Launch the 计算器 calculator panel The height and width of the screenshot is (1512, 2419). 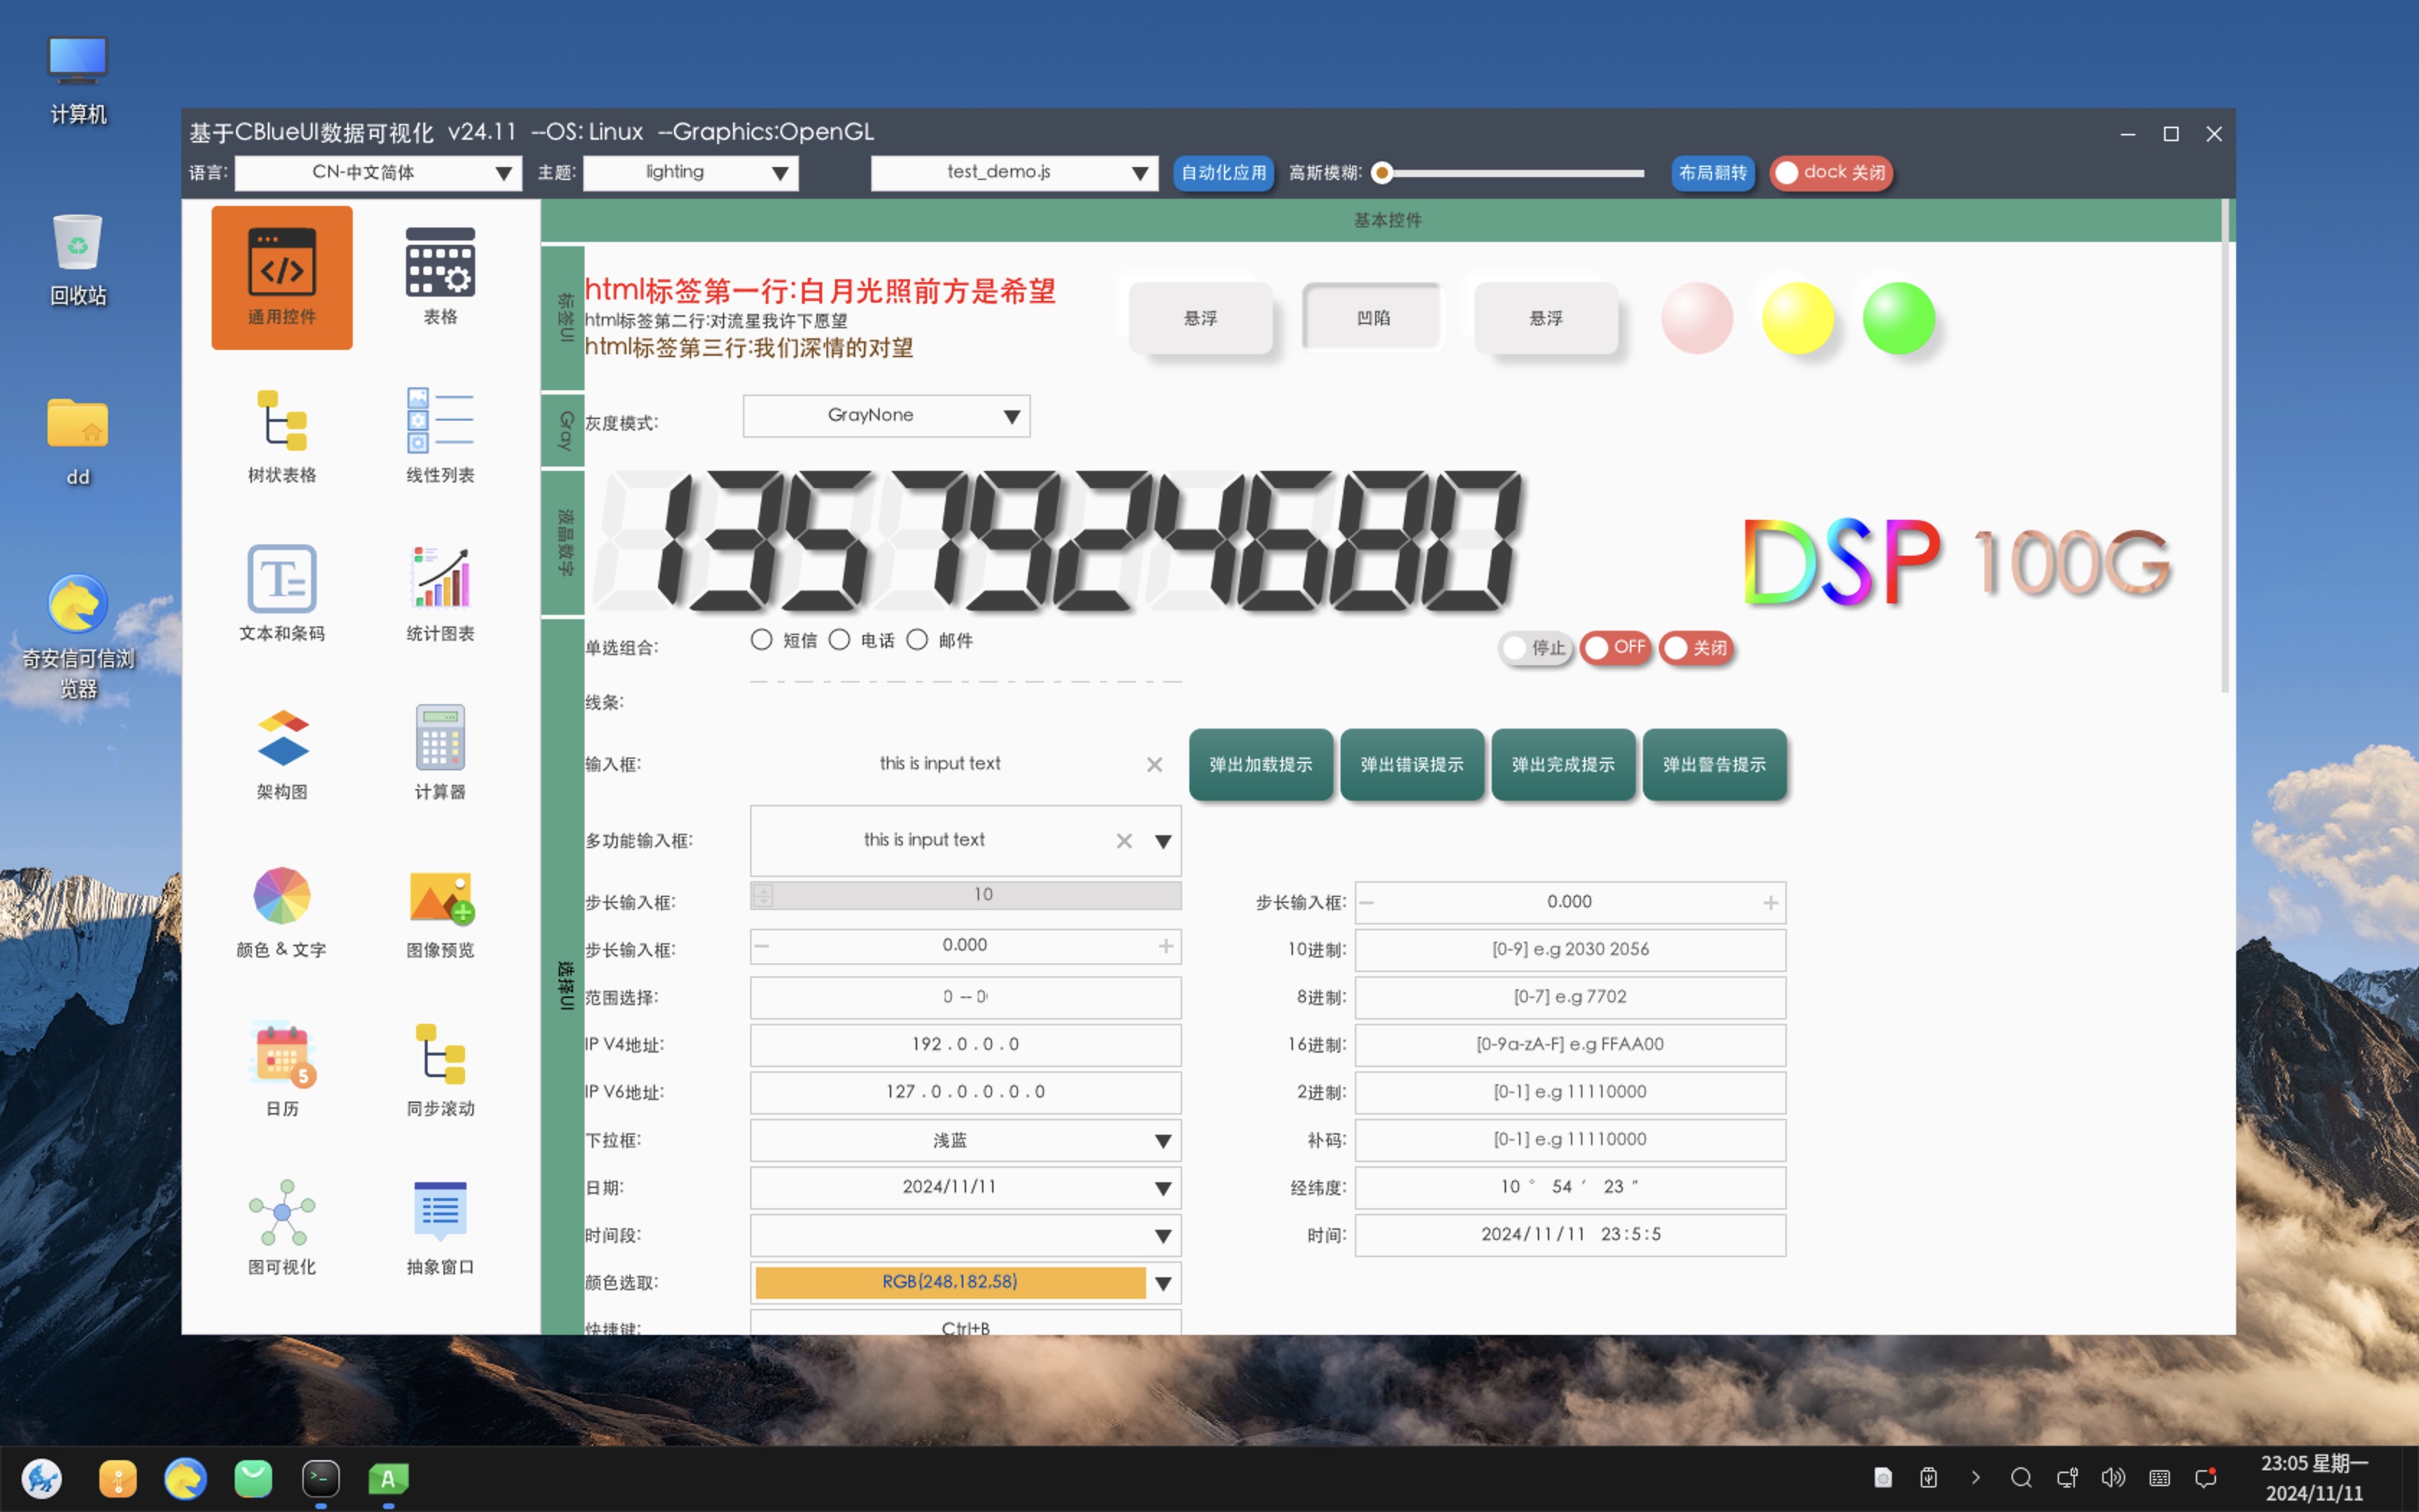click(x=440, y=752)
